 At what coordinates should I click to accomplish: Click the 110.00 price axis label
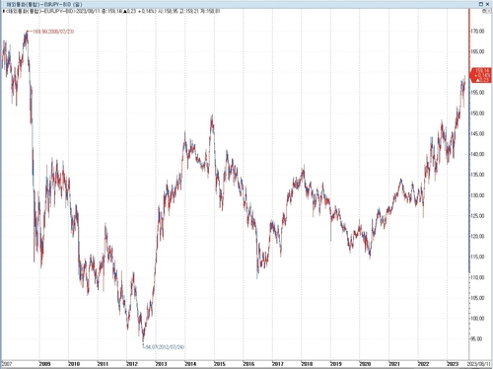tap(477, 277)
